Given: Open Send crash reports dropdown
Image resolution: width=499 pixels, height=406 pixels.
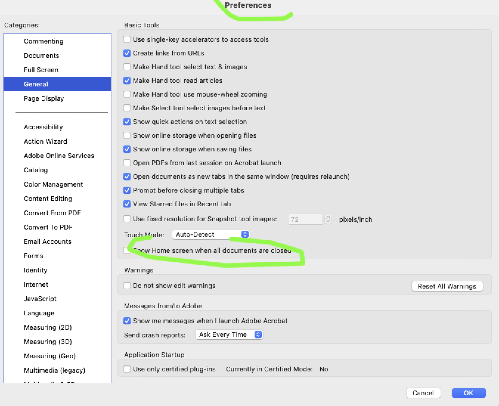Looking at the screenshot, I should coord(229,334).
